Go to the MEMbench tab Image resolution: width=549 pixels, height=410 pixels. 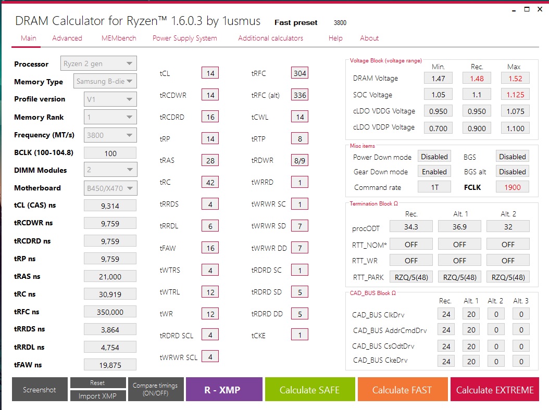[x=119, y=38]
